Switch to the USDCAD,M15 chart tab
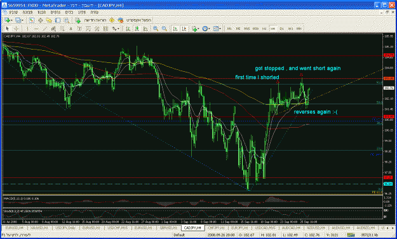 click(265, 228)
